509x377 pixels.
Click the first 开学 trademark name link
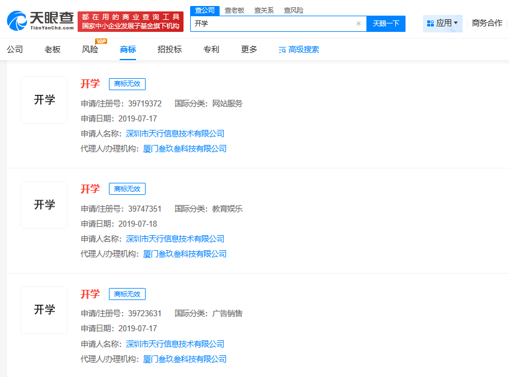(90, 84)
